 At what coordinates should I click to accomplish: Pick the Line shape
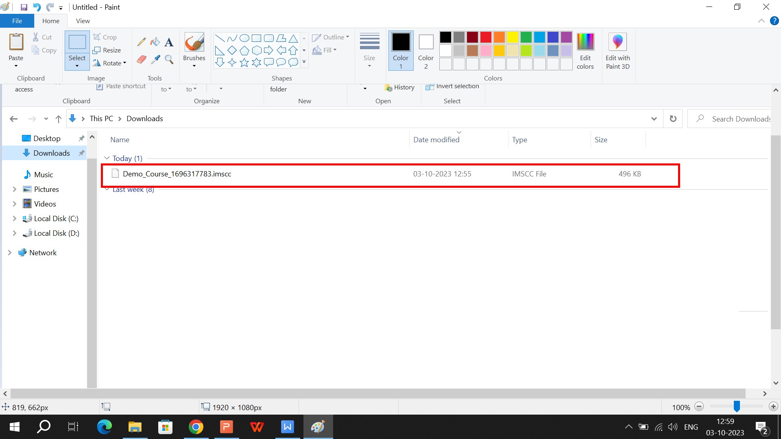[x=220, y=38]
